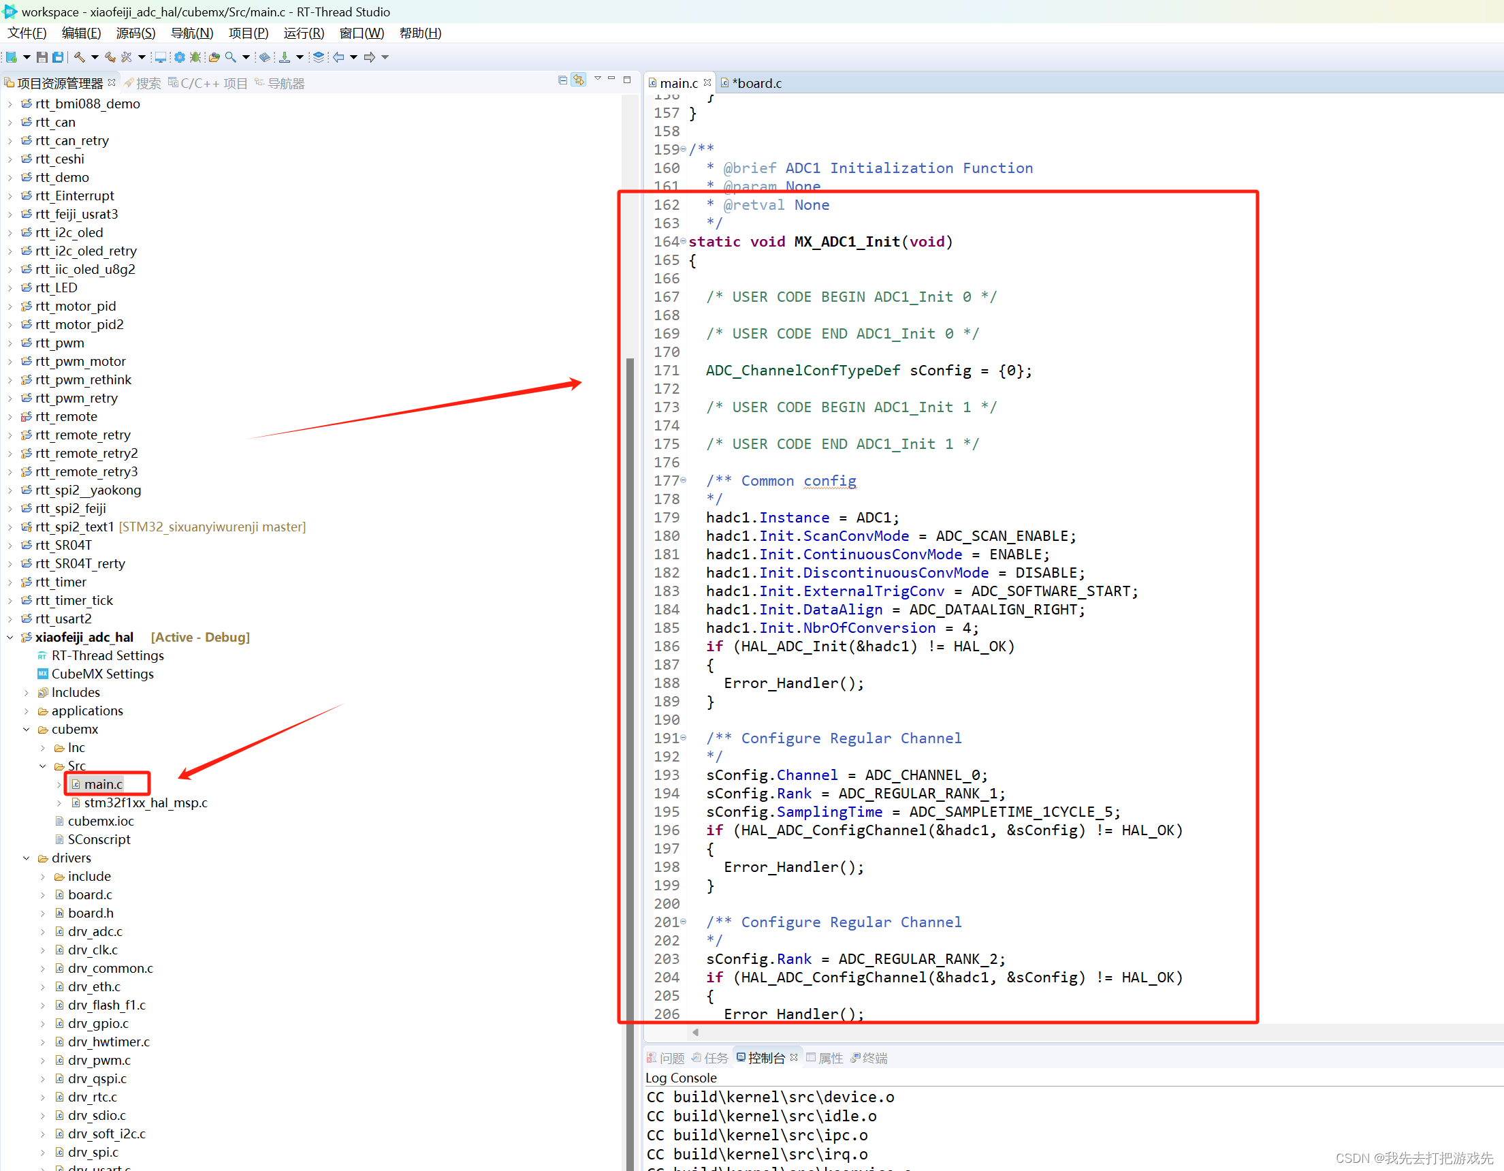Open the build hammer dropdown arrow
The image size is (1504, 1171).
95,57
